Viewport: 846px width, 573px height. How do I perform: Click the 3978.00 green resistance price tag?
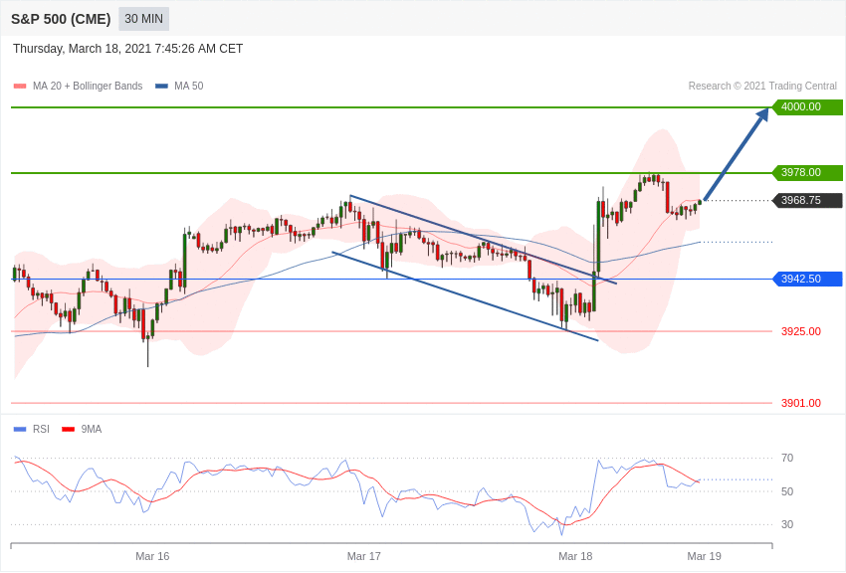(808, 172)
